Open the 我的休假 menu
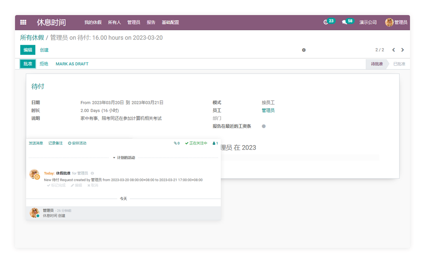The image size is (425, 263). 93,22
